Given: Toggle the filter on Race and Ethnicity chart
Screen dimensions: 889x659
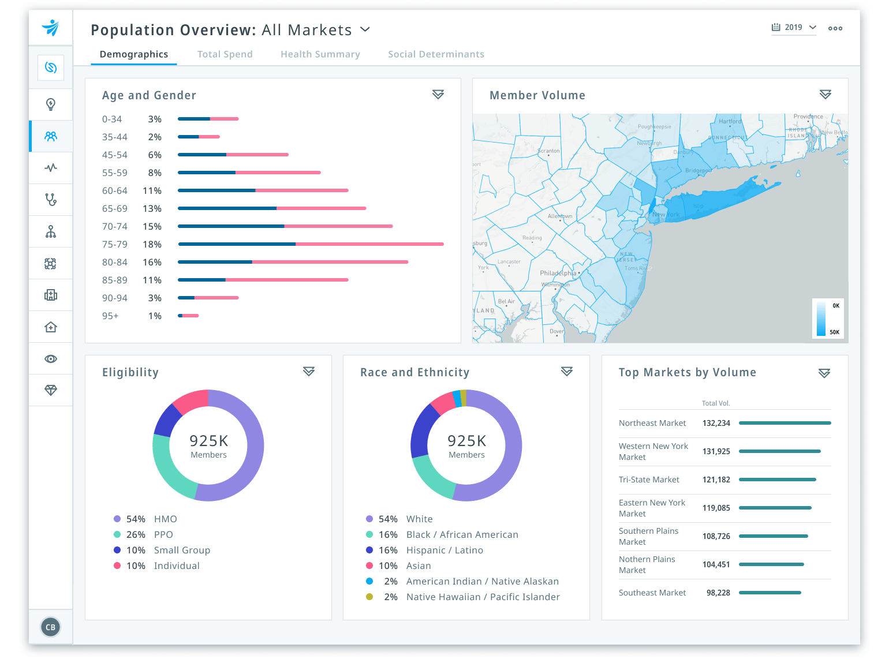Looking at the screenshot, I should 566,372.
